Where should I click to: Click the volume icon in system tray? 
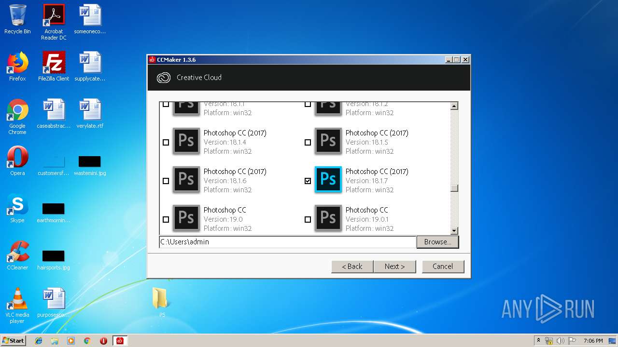[x=561, y=341]
